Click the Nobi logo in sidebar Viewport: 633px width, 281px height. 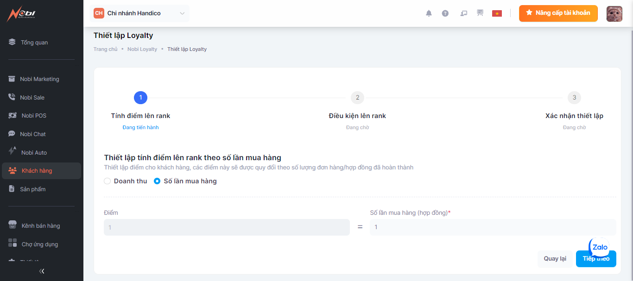[x=21, y=14]
